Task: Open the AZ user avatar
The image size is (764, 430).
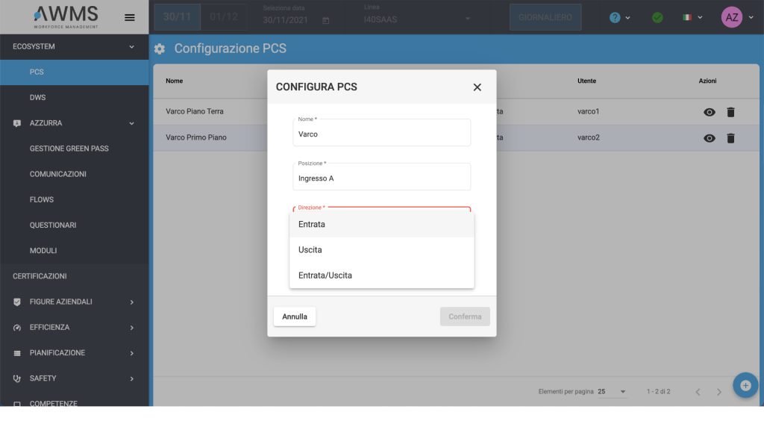Action: pos(731,18)
